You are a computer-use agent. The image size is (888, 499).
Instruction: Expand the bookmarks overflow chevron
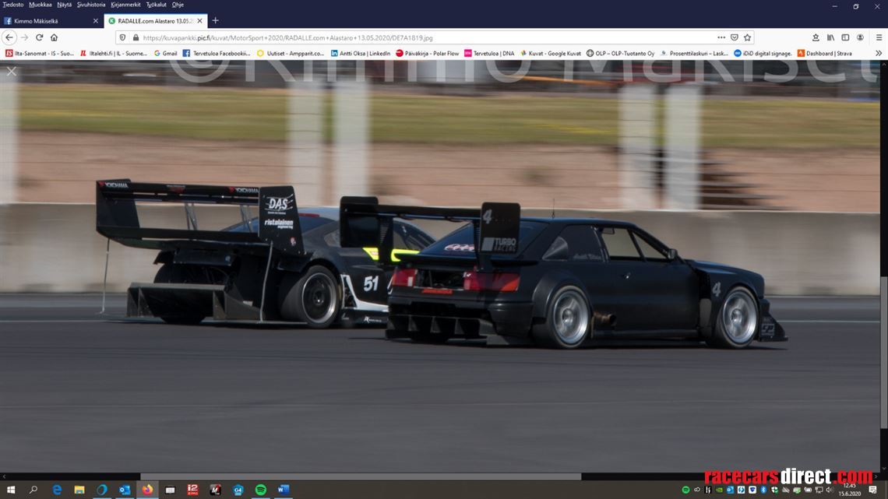(x=879, y=53)
